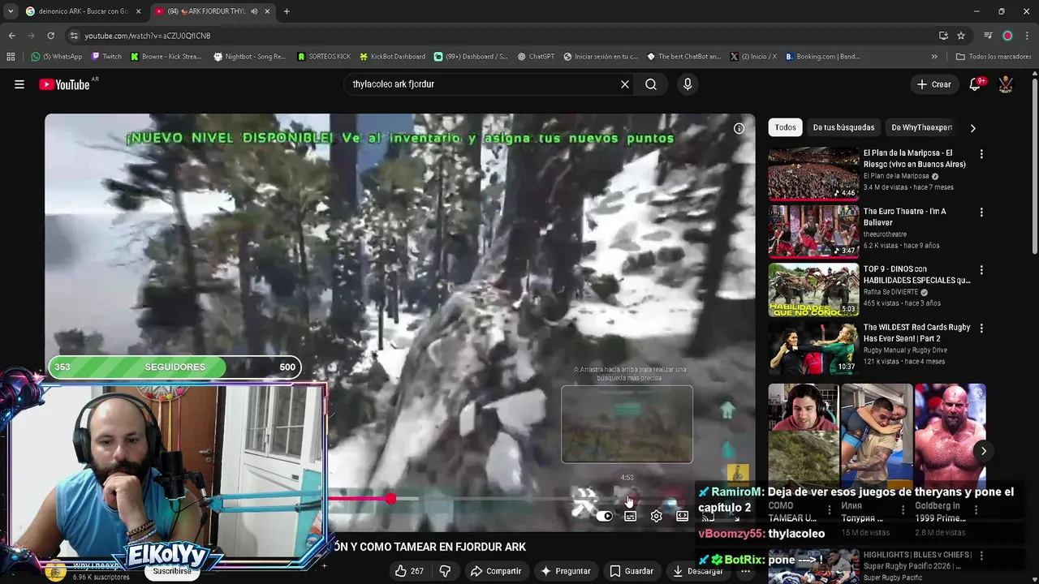Open Chrome media controls icon
Image resolution: width=1039 pixels, height=584 pixels.
988,36
